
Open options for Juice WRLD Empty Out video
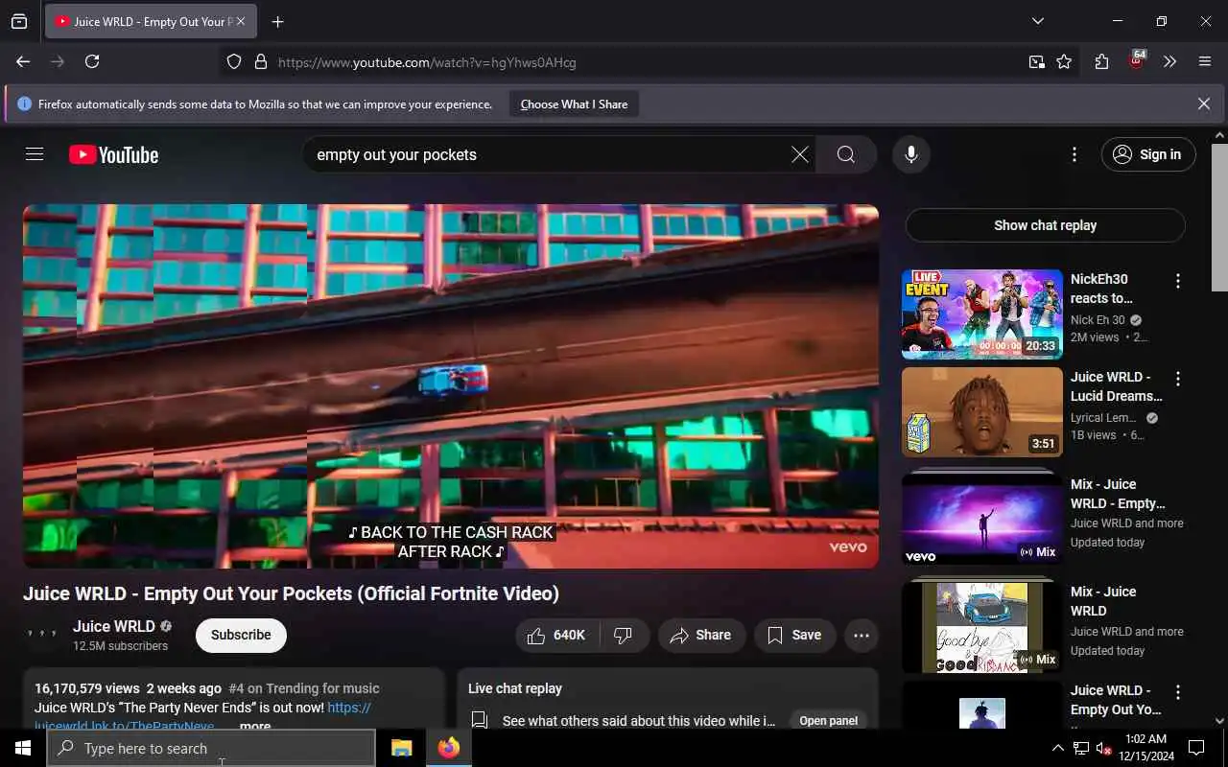1178,692
